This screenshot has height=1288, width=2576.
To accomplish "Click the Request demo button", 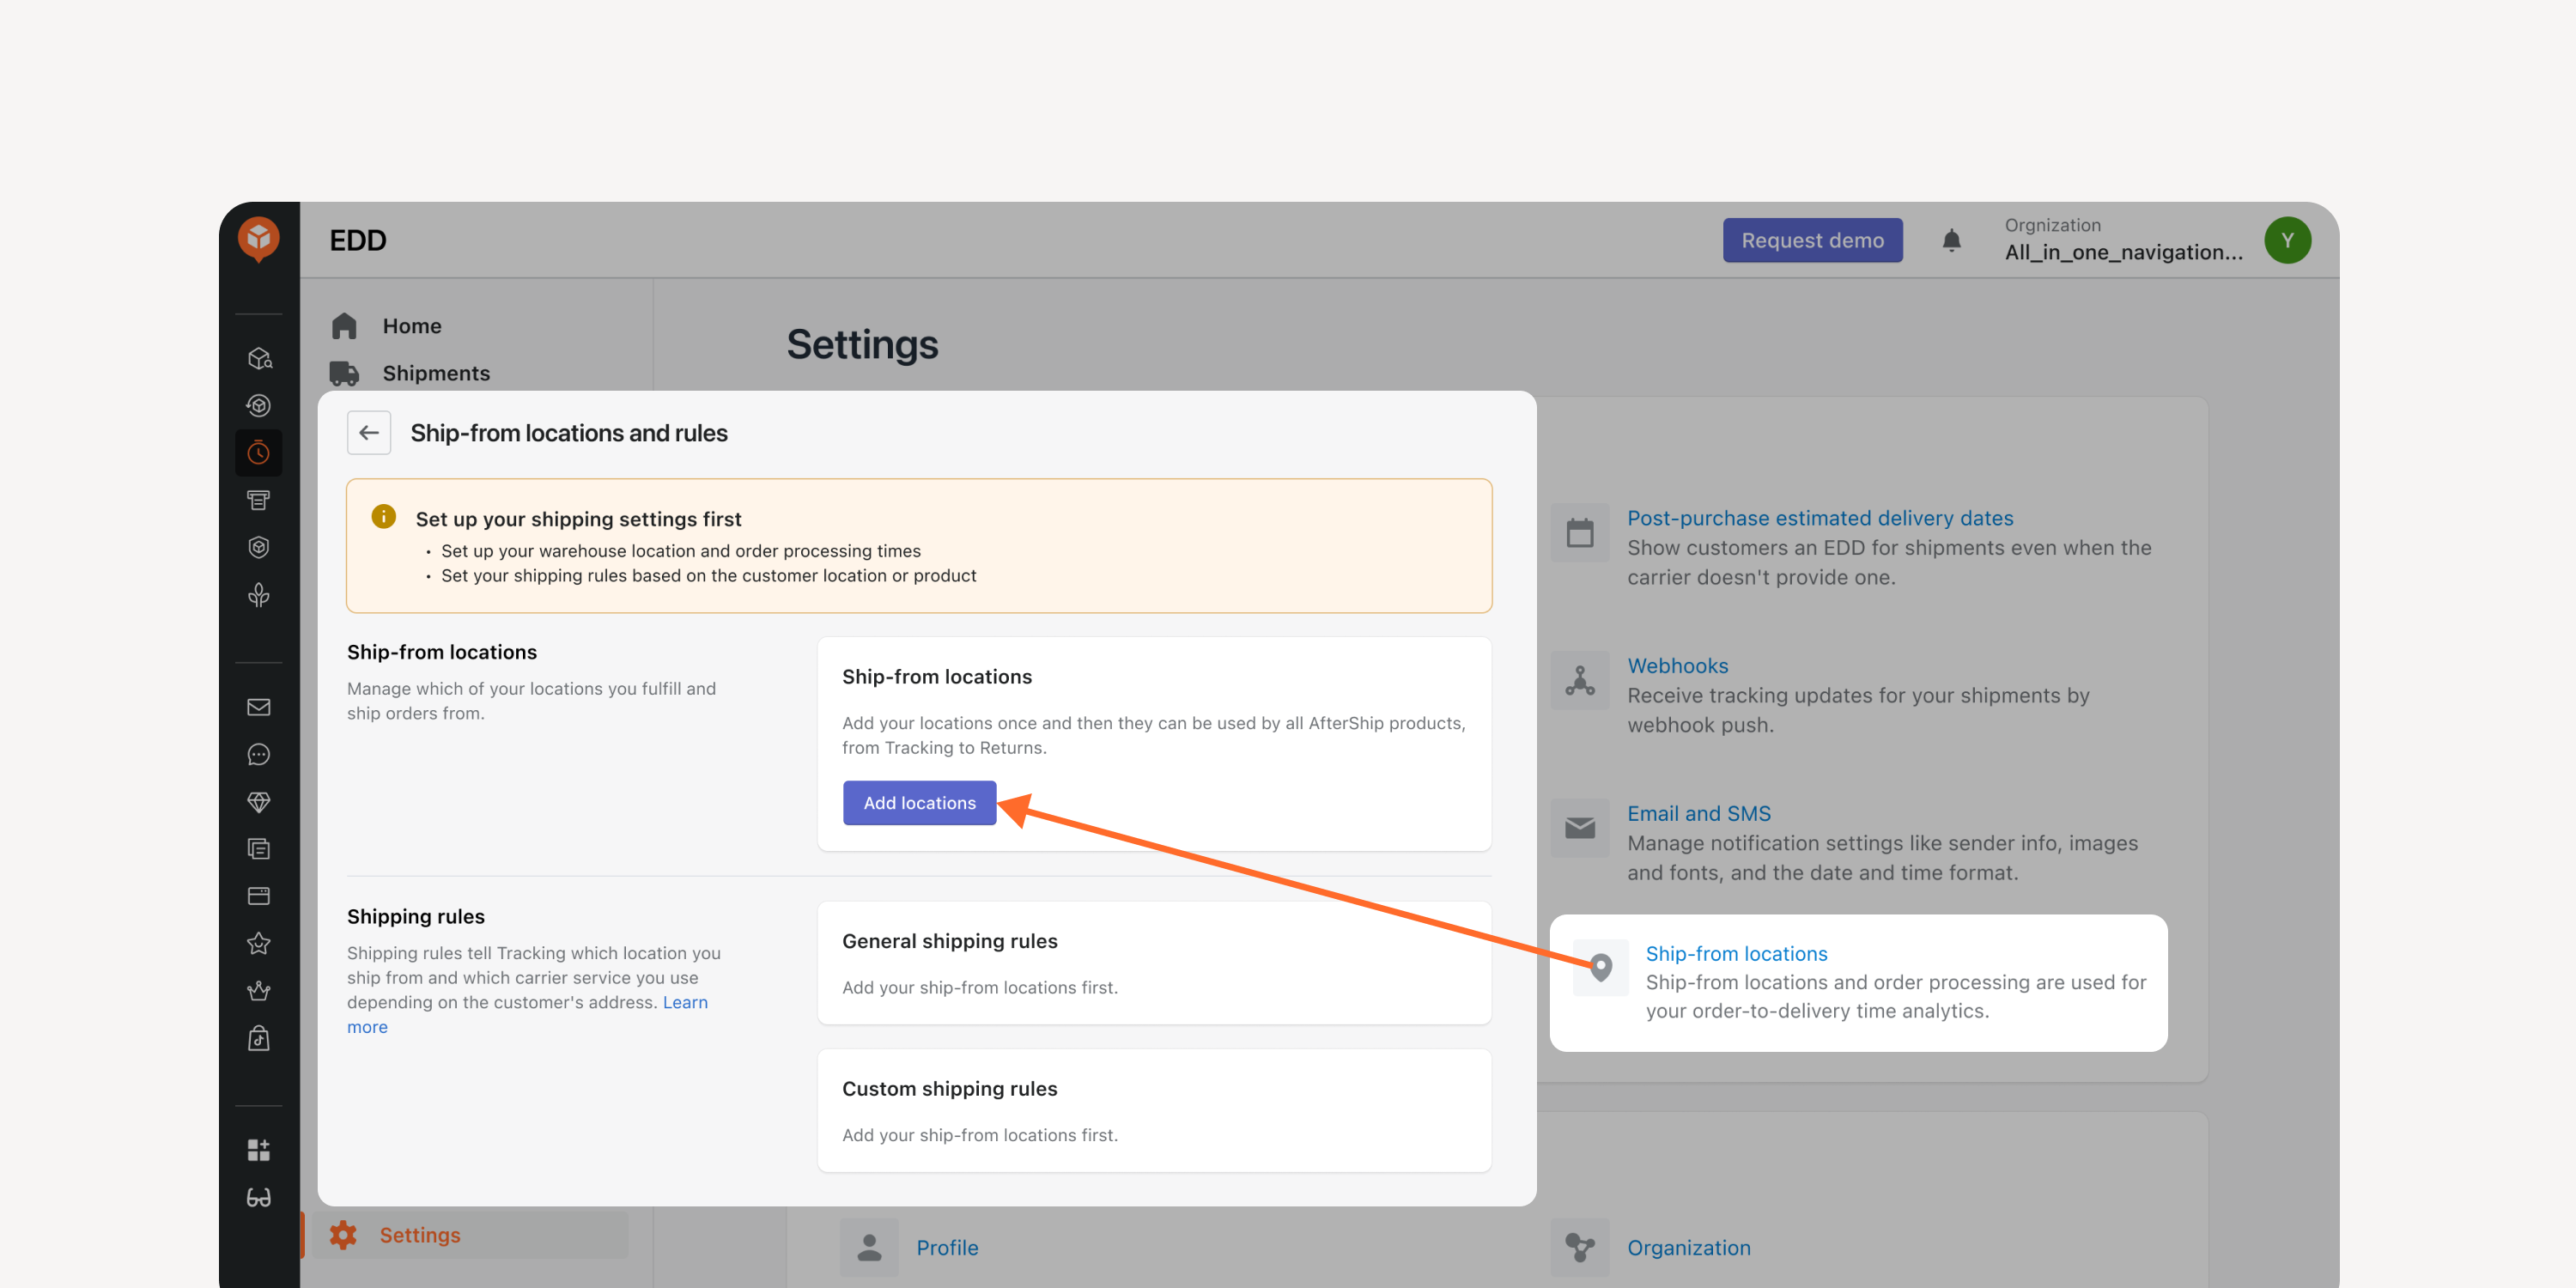I will (1812, 240).
